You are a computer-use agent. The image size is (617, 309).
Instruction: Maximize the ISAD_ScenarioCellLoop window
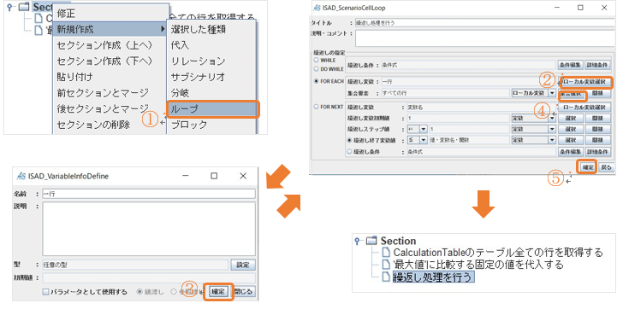[580, 8]
